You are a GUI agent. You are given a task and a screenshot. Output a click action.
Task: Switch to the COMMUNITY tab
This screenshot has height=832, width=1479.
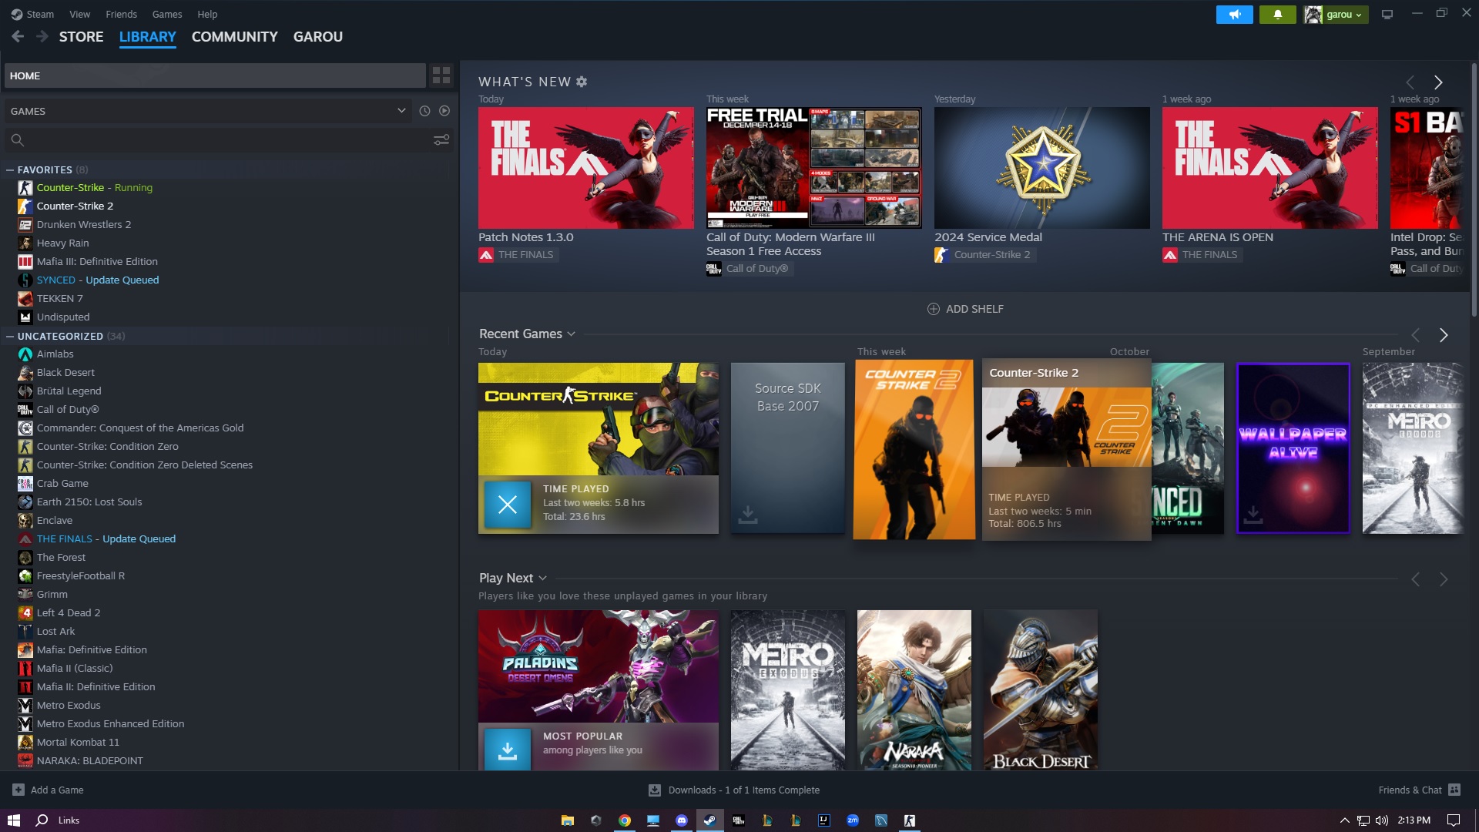[x=234, y=37]
